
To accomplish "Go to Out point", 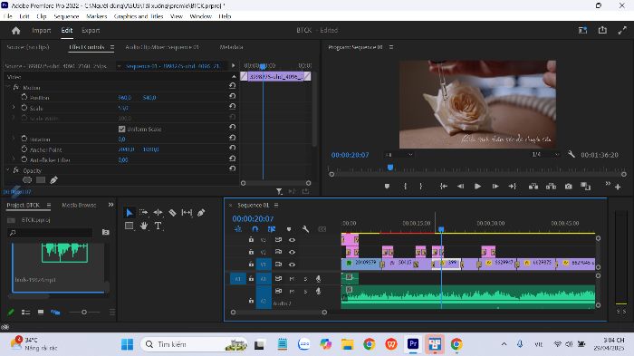I will click(513, 186).
